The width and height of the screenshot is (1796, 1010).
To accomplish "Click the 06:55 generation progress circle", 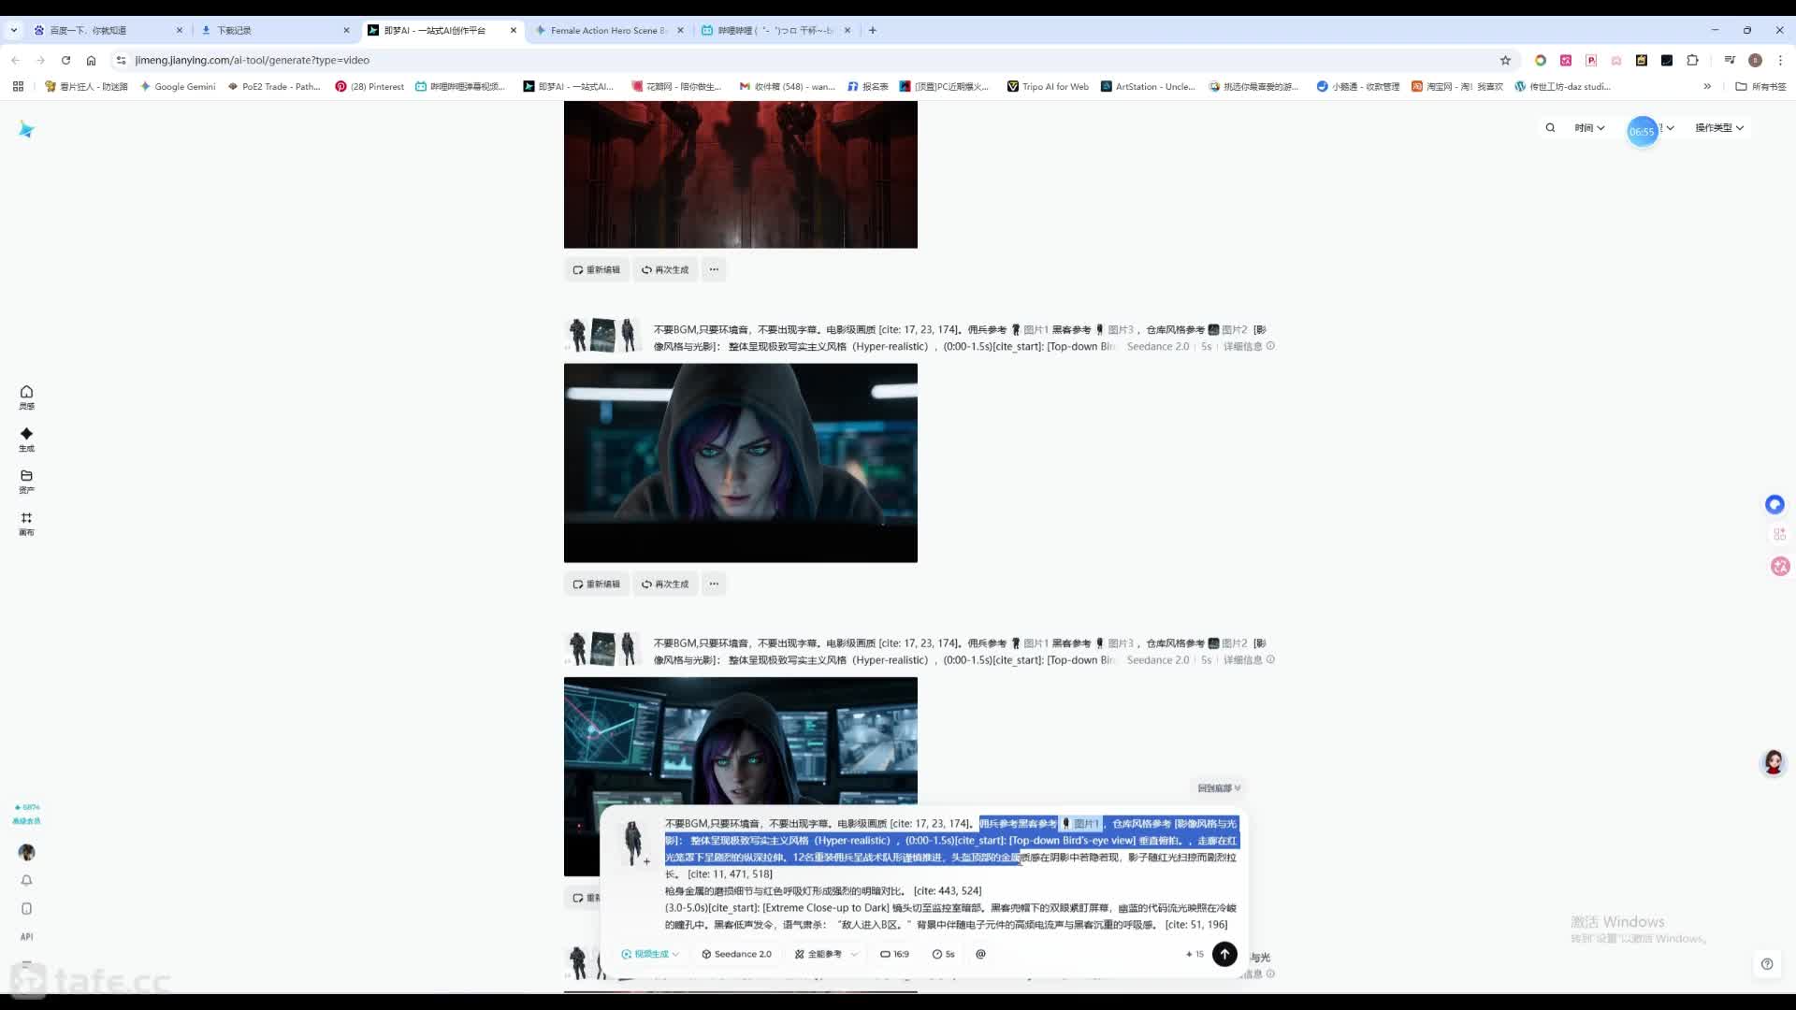I will (1644, 131).
